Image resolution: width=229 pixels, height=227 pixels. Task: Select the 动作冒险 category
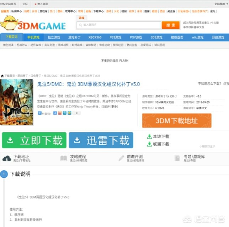(x=36, y=45)
